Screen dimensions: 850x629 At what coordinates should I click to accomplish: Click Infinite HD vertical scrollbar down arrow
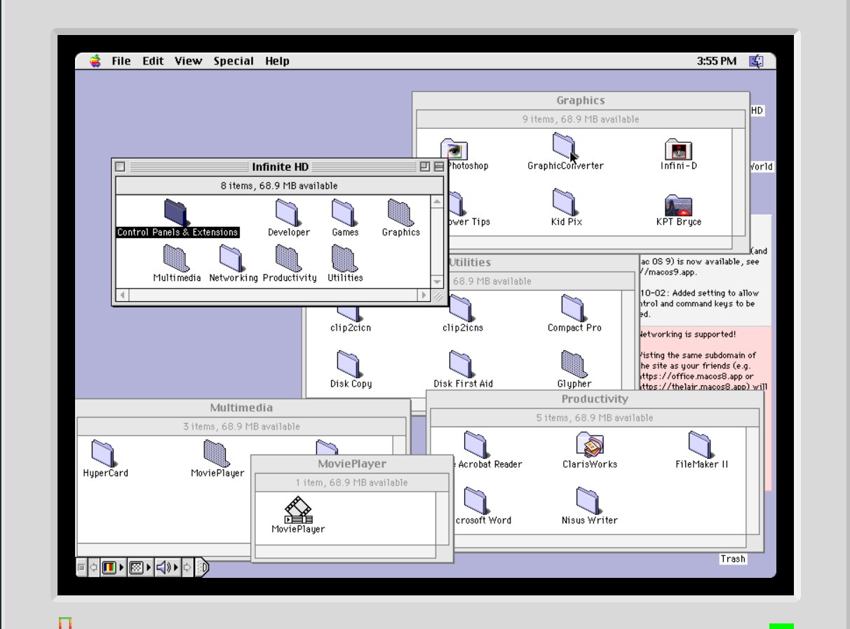click(x=437, y=282)
